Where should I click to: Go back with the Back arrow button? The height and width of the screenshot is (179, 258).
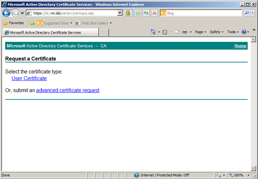(6, 13)
